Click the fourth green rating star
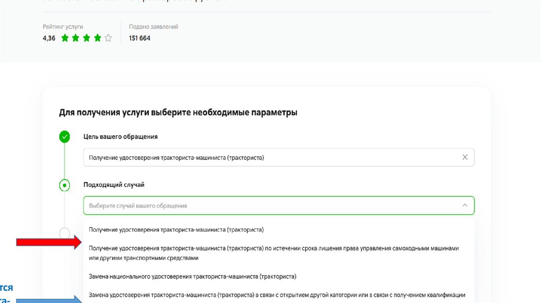This screenshot has height=303, width=541. coord(97,38)
